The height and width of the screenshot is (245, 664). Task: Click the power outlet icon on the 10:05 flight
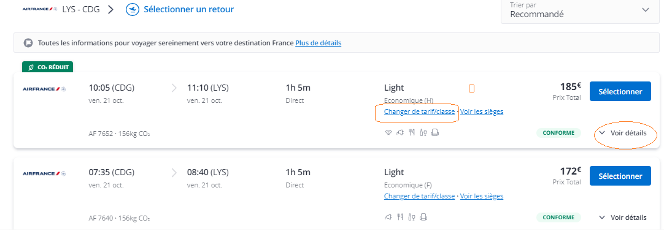pos(400,133)
